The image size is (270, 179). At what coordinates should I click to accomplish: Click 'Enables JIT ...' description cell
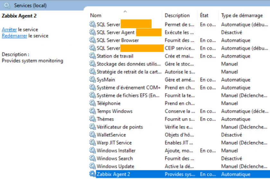(x=179, y=143)
